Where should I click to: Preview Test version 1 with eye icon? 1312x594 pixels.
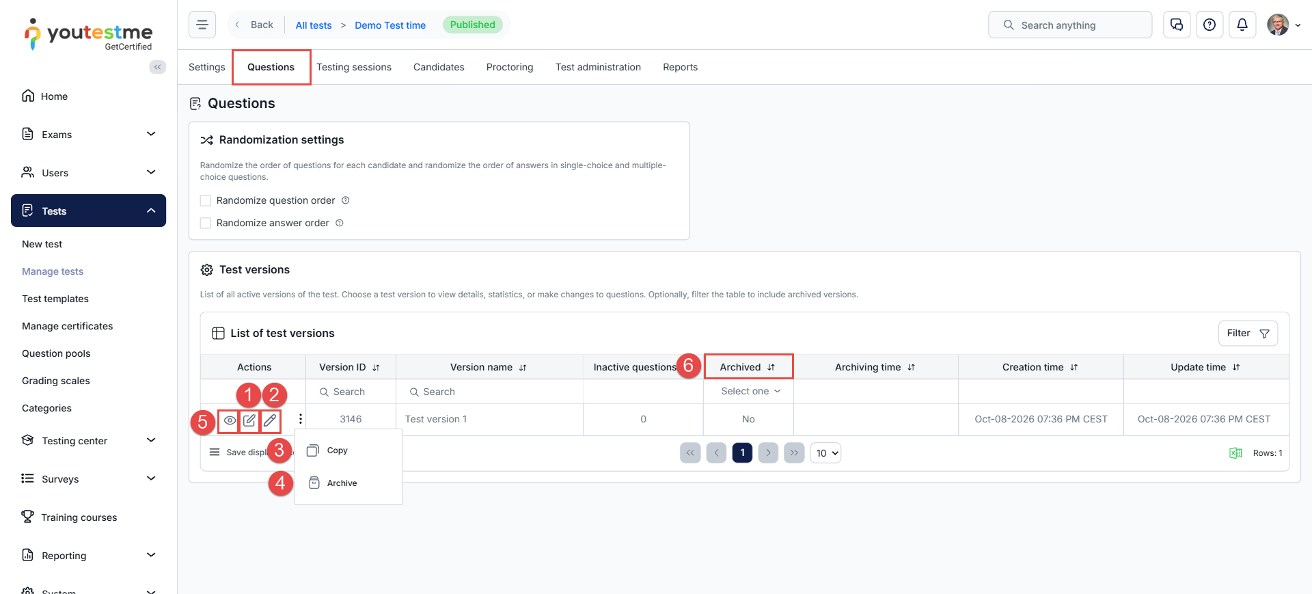[x=230, y=420]
